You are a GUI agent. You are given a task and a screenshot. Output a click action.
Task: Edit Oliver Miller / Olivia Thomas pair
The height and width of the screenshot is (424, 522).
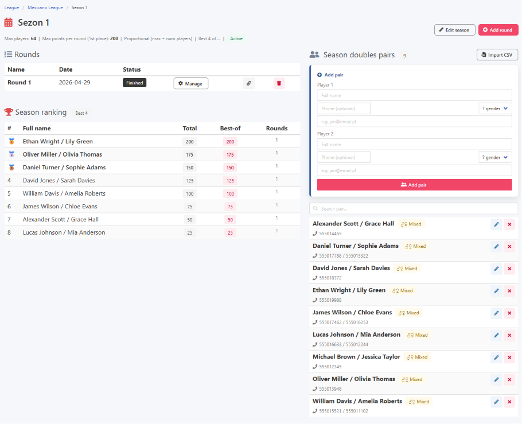(496, 380)
